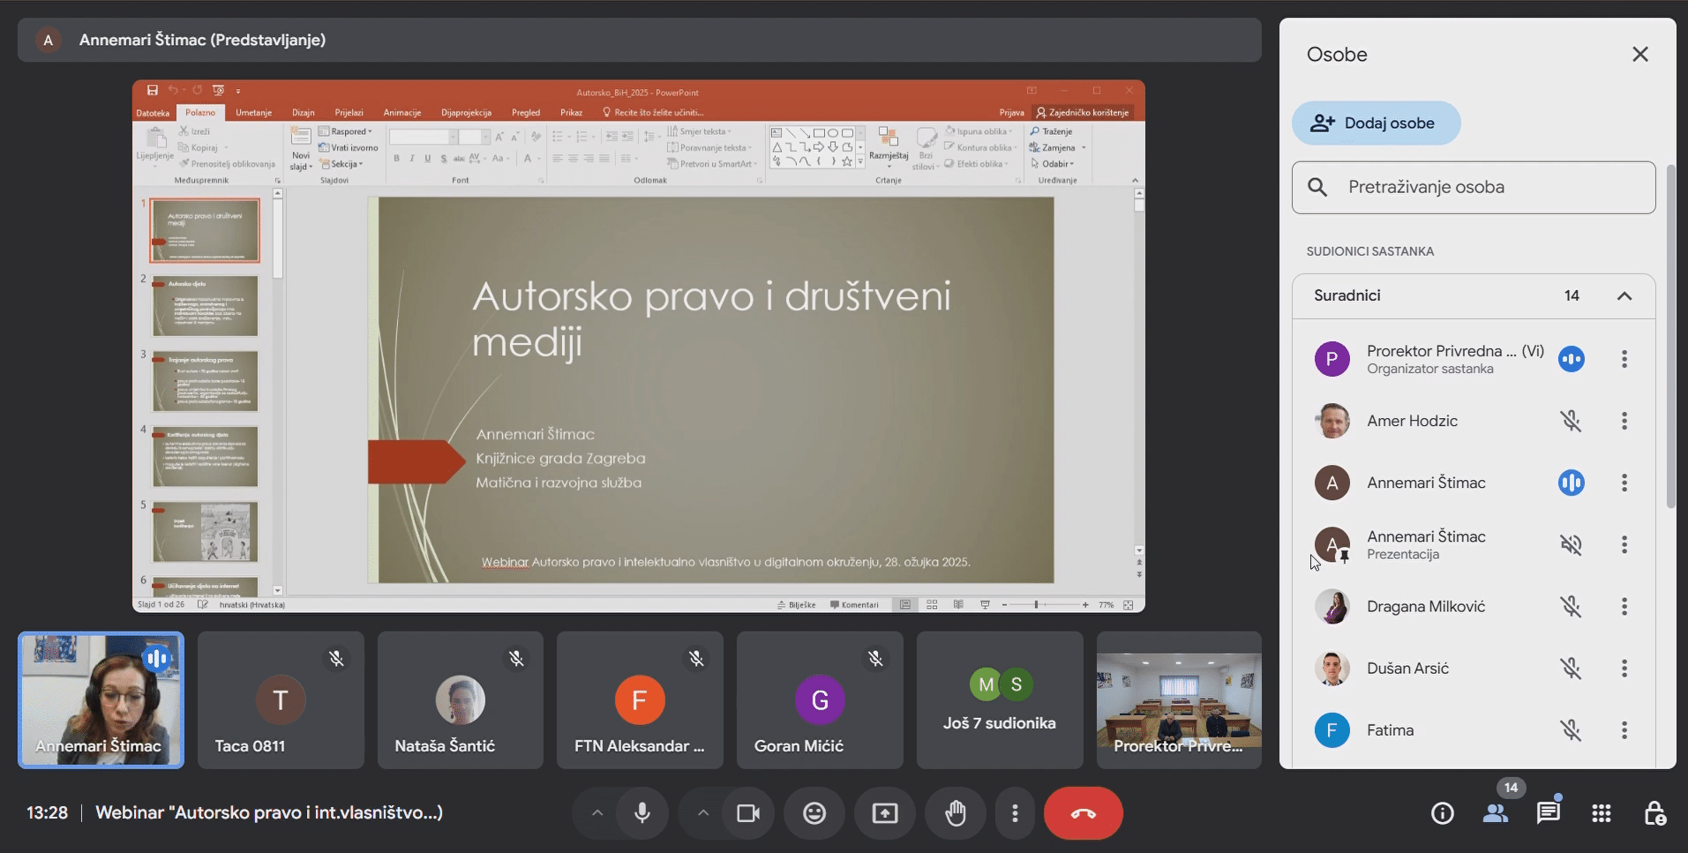Click the raise hand icon
Image resolution: width=1688 pixels, height=853 pixels.
956,813
